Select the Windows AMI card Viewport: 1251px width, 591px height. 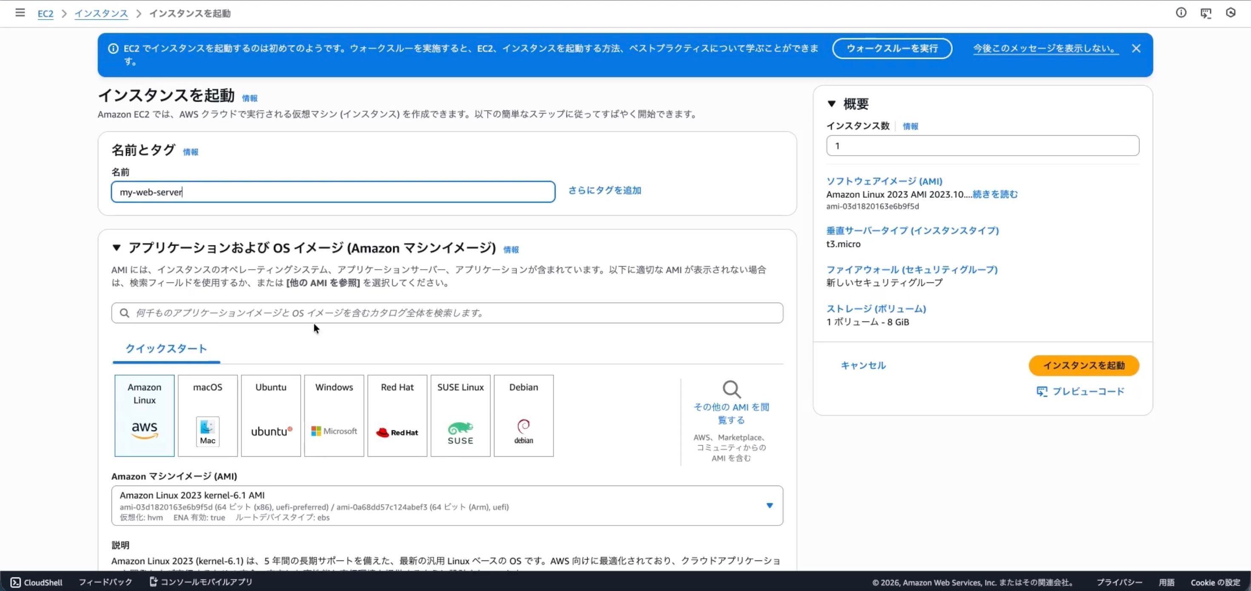(334, 415)
